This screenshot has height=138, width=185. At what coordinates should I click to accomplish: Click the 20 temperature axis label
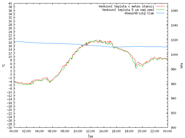click(x=10, y=39)
